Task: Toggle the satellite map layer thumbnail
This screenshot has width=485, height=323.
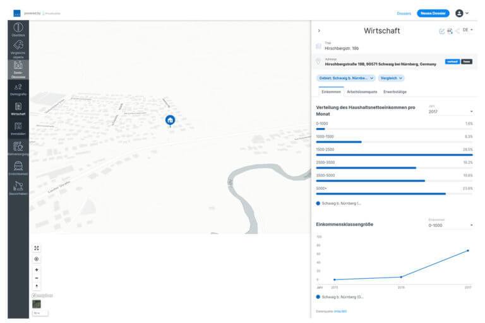Action: (x=37, y=304)
